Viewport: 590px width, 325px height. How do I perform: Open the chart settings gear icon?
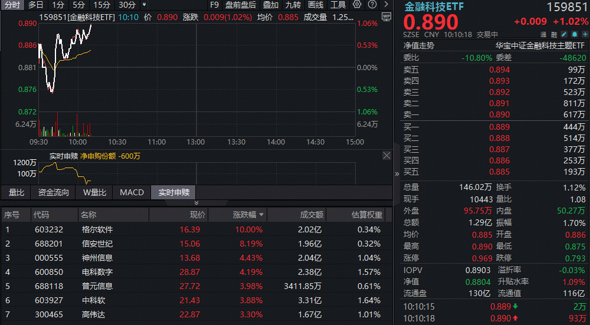tap(357, 5)
